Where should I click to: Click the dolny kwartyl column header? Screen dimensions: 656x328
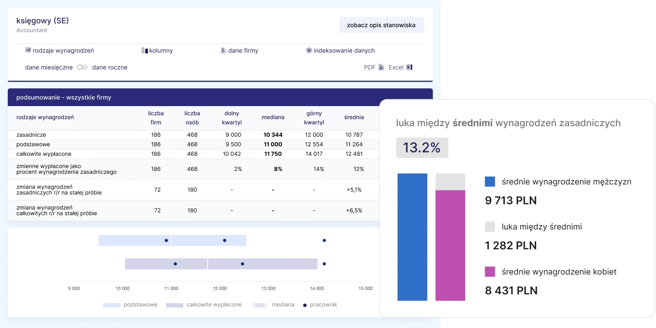coord(232,118)
